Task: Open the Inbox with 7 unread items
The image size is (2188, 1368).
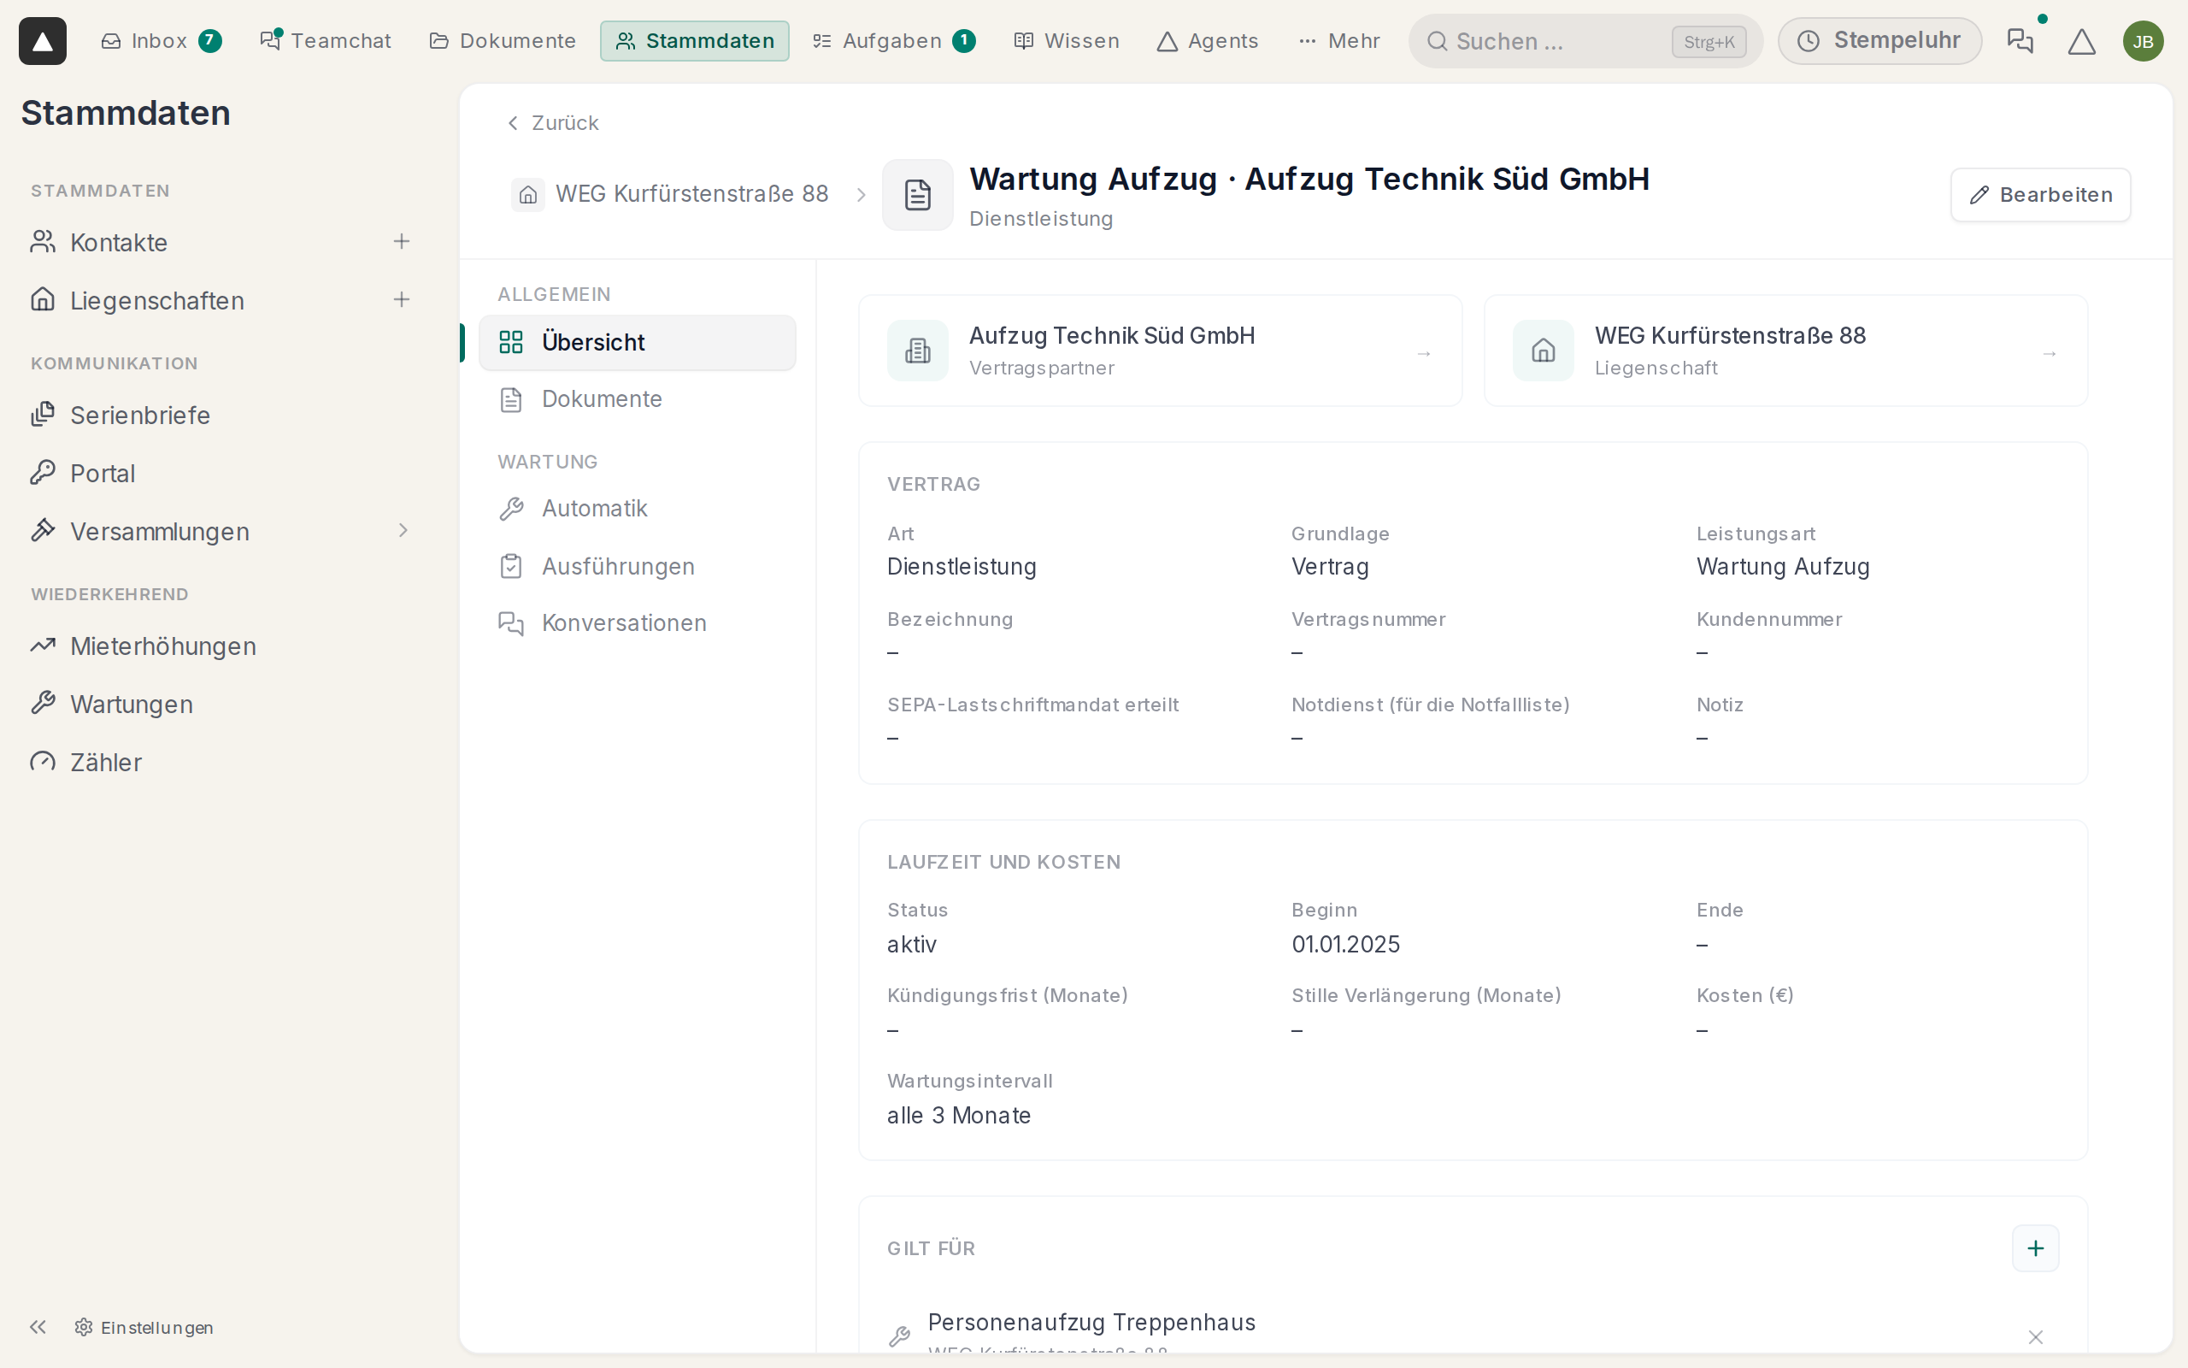Action: pos(161,41)
